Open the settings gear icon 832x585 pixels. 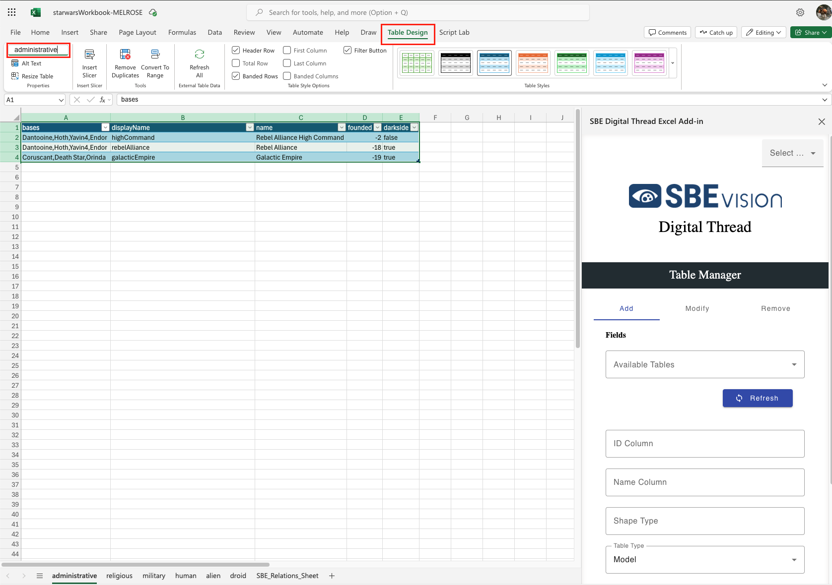click(800, 12)
